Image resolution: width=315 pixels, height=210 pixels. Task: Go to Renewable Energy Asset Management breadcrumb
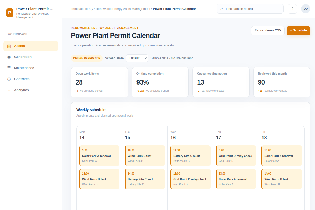[123, 9]
